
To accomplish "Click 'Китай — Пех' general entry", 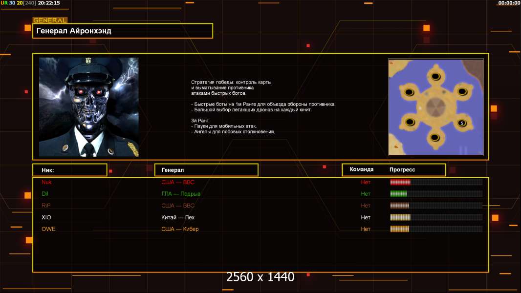I will pos(178,217).
